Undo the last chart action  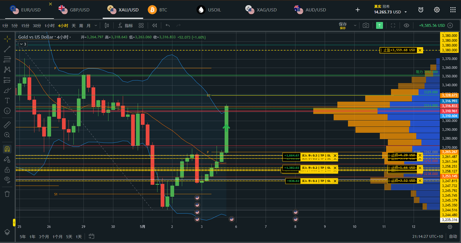[167, 26]
